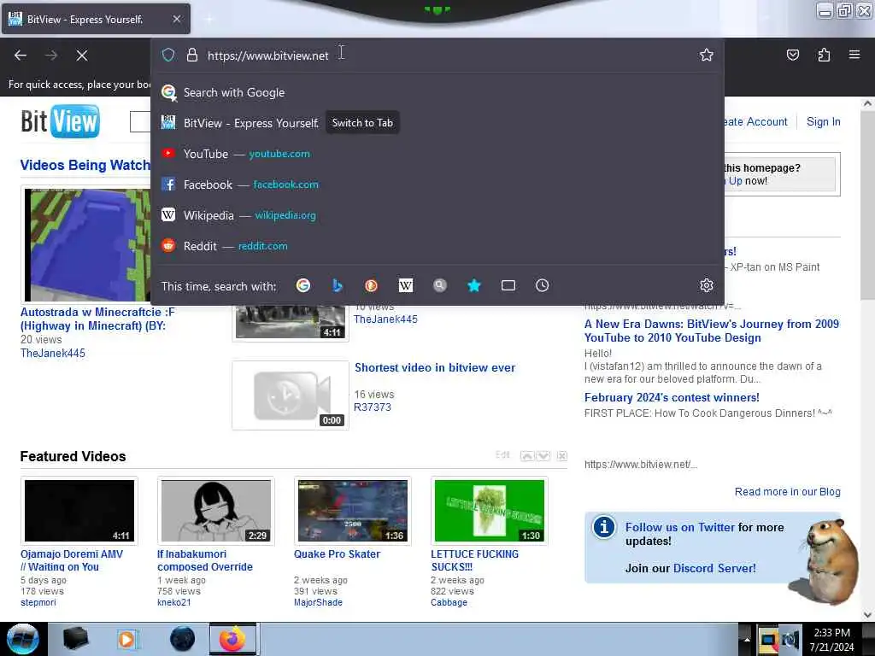Click the page vertical scrollbar

point(867,207)
